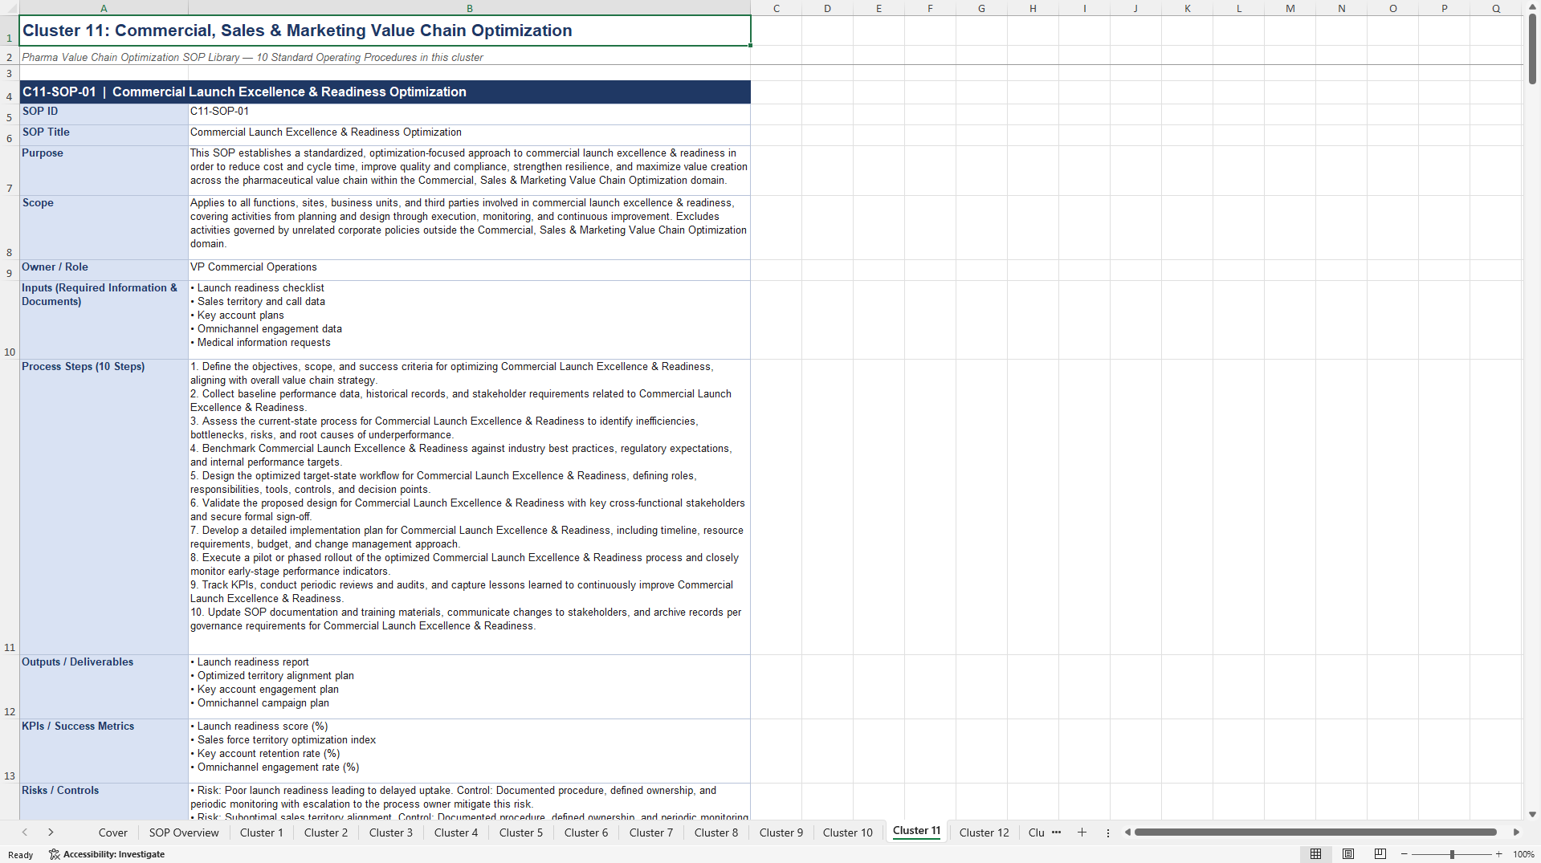Click the vertical scrollbar thumb
Viewport: 1541px width, 863px height.
click(x=1532, y=48)
